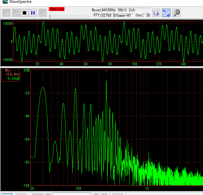Screen dimensions: 203x195
Task: Click the -8.94dB peak level value
Action: (13, 79)
